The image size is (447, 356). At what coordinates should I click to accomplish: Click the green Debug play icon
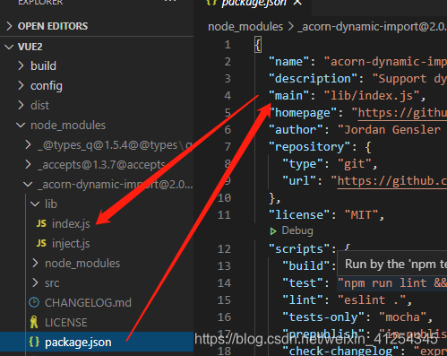point(273,231)
